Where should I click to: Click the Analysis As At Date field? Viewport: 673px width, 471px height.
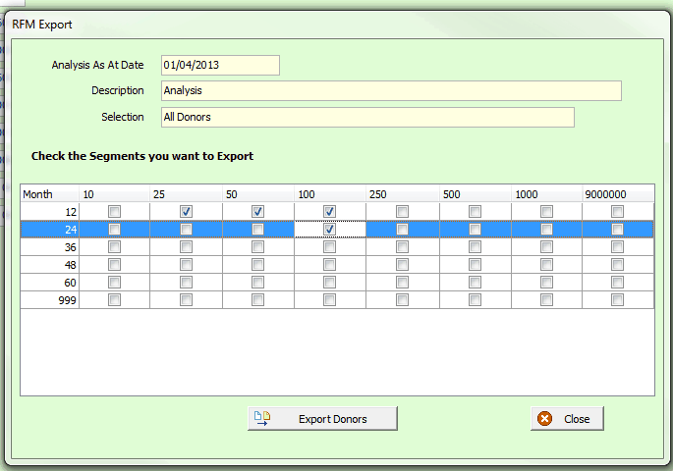click(220, 66)
